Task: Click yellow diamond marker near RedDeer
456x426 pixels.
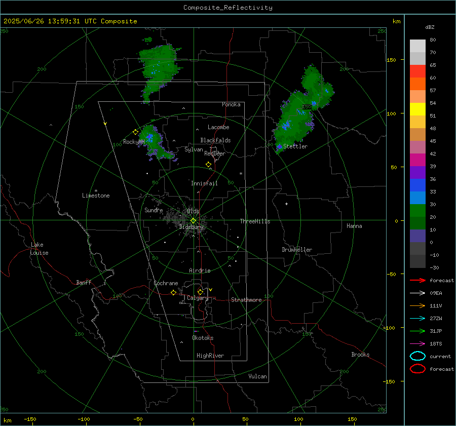Action: click(208, 165)
